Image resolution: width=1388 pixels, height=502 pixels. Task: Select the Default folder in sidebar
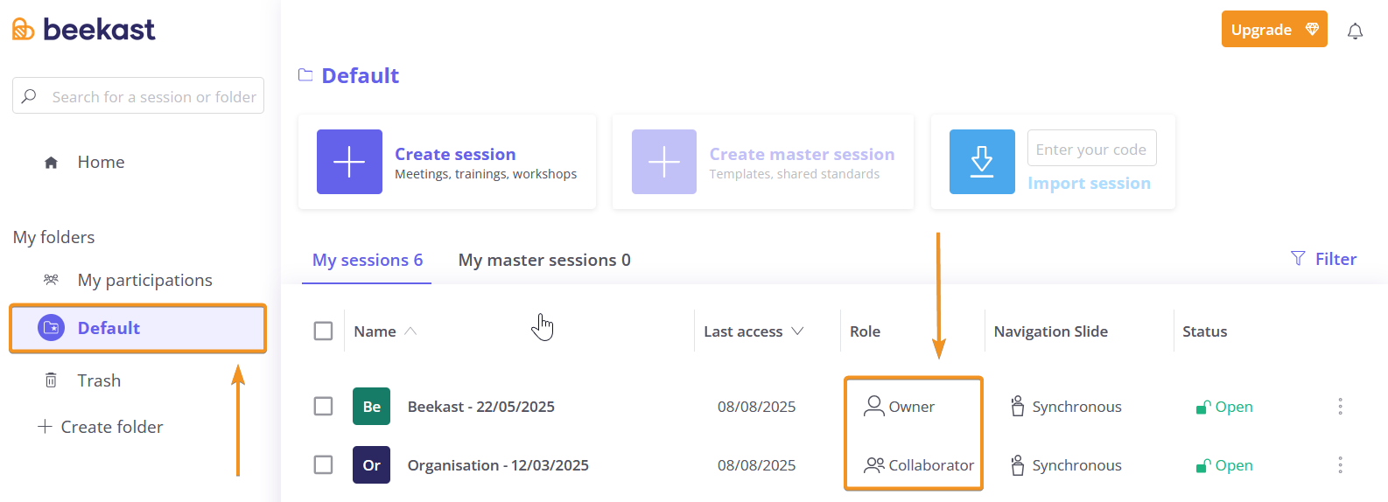tap(137, 328)
